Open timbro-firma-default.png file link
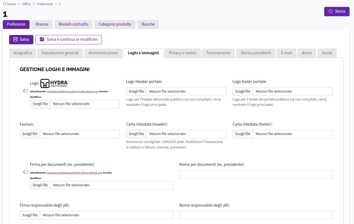 [x=75, y=173]
